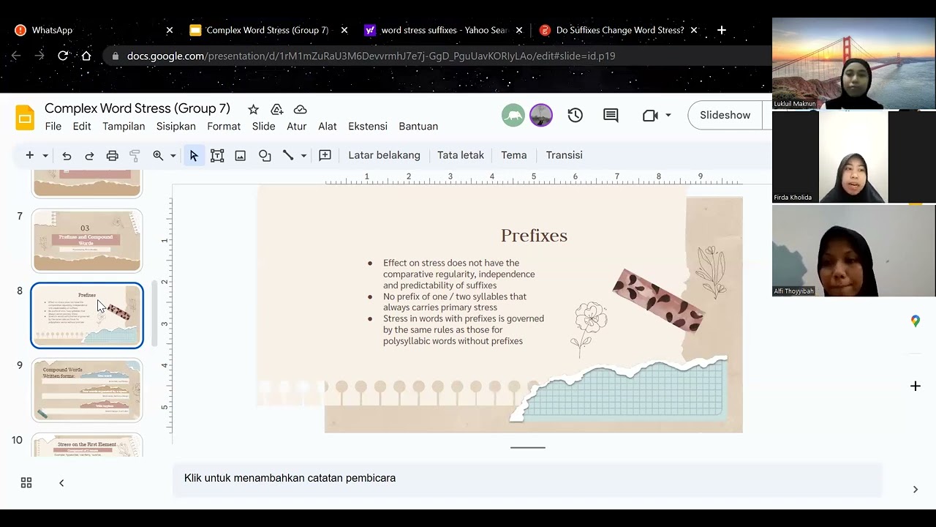Open the comments history icon

(611, 115)
